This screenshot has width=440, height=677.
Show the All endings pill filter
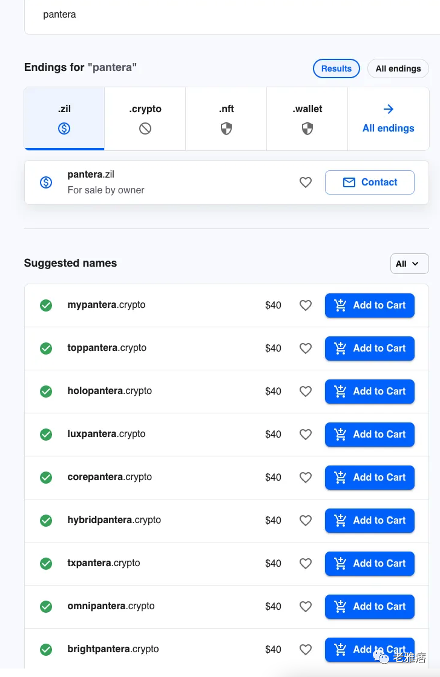point(398,68)
